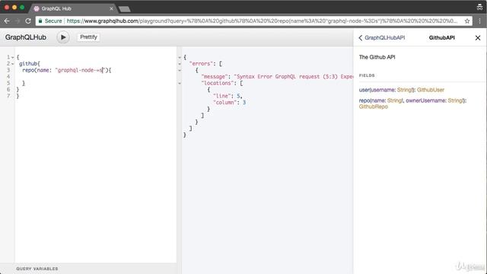Viewport: 487px width, 274px height.
Task: Place cursor in the "graphql-node-=s" string
Action: pyautogui.click(x=81, y=70)
